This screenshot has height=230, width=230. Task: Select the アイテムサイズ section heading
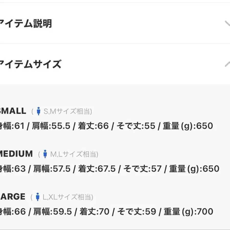click(x=30, y=64)
